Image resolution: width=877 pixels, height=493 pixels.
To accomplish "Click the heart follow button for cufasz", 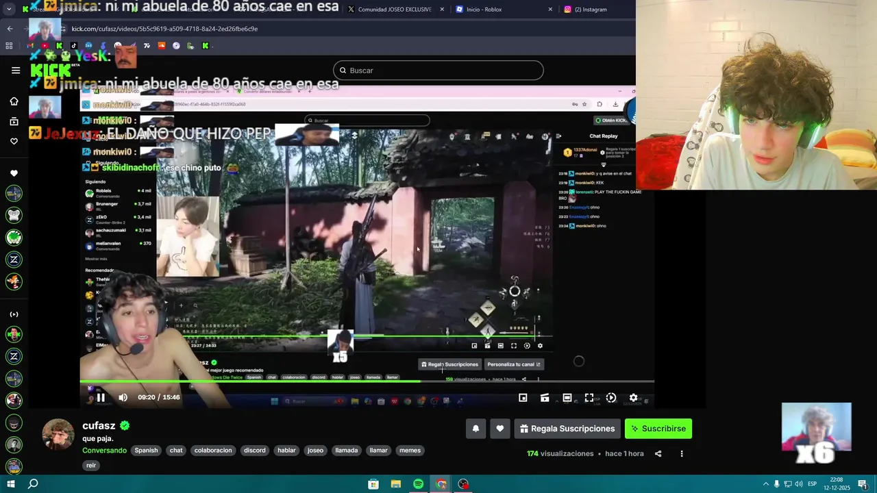I will [x=500, y=429].
